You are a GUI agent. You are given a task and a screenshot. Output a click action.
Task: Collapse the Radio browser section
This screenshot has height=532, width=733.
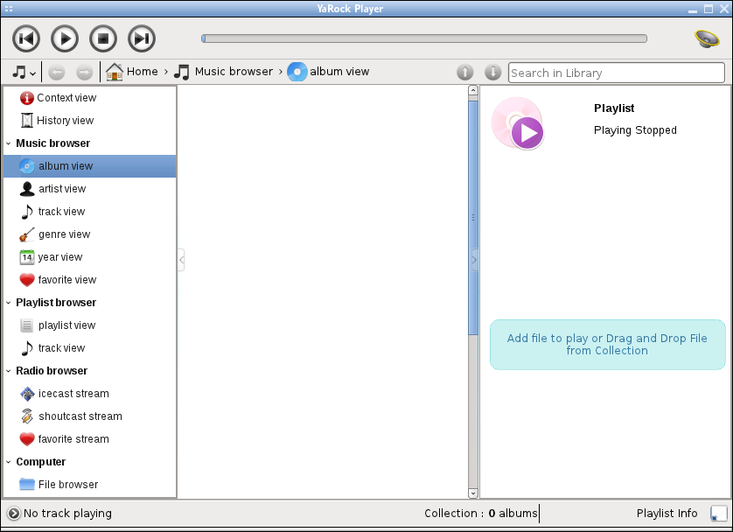coord(9,371)
